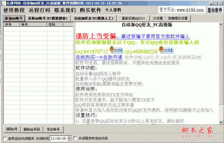Viewport: 224px width, 143px height.
Task: Open the 联系我们 menu
Action: click(x=65, y=10)
